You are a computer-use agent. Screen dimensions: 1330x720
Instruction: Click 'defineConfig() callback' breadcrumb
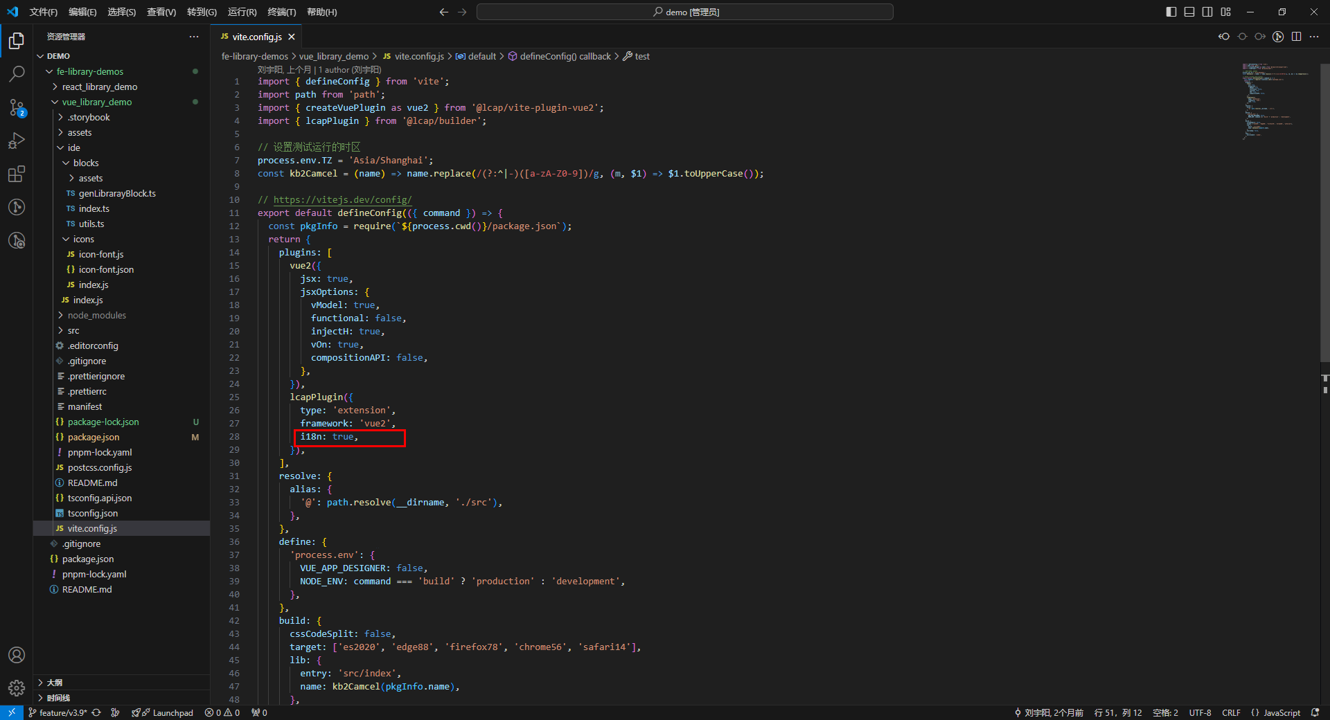[560, 57]
